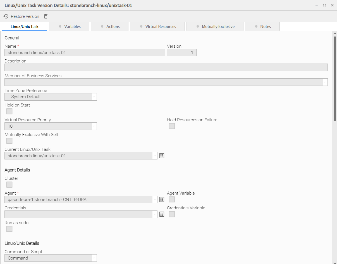
Task: Open details icon next to Agent field
Action: pyautogui.click(x=162, y=200)
